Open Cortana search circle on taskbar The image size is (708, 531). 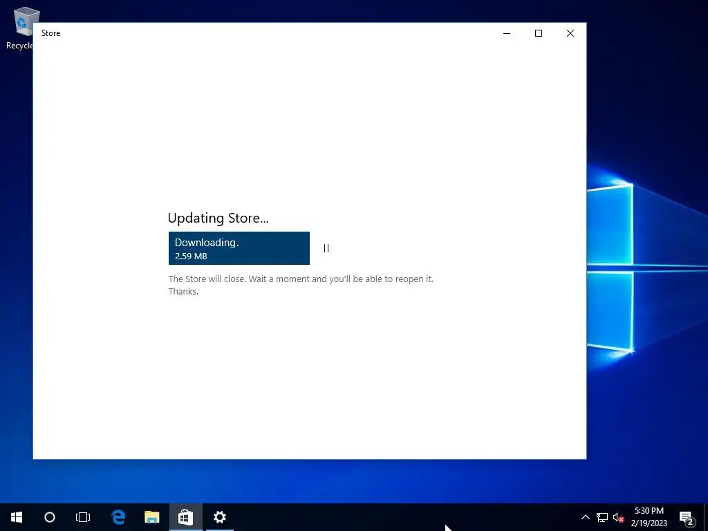click(x=50, y=517)
